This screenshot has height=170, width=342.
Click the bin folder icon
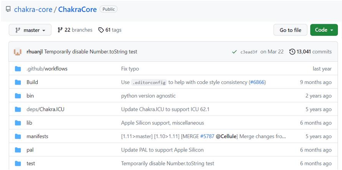[x=18, y=96]
